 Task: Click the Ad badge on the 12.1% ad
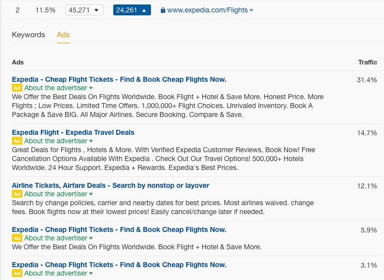(x=17, y=194)
